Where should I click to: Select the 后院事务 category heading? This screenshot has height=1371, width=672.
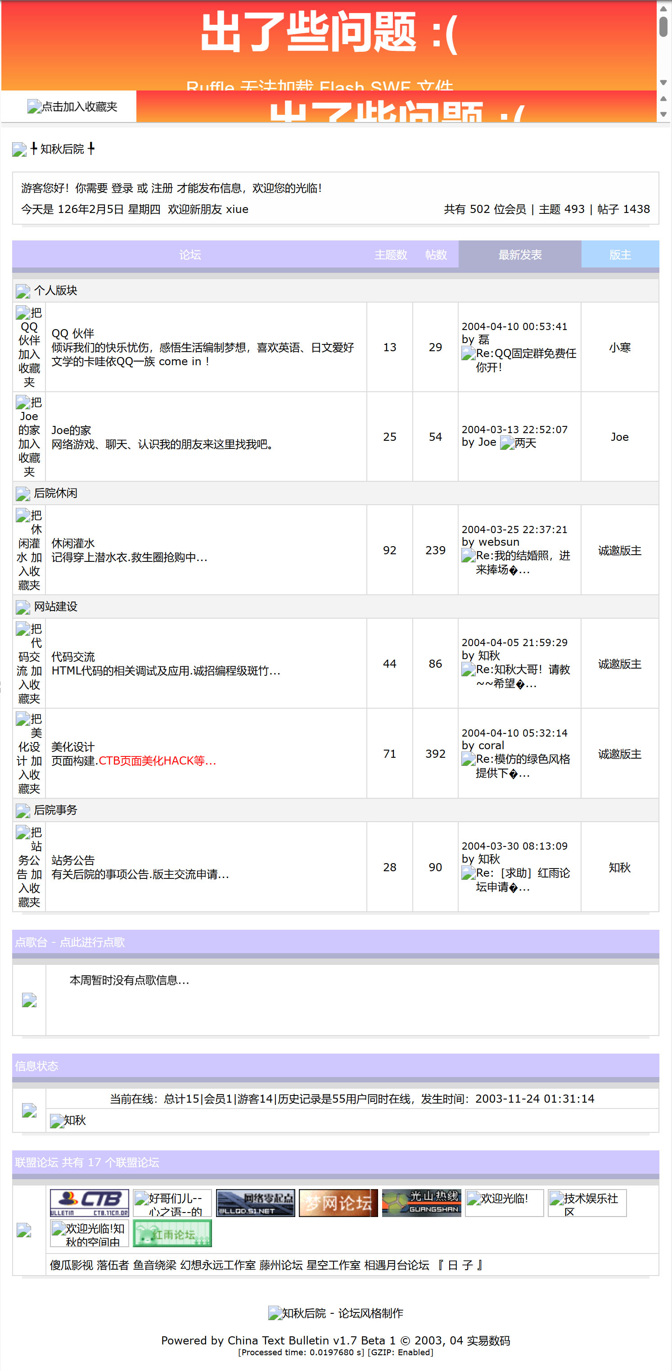55,810
